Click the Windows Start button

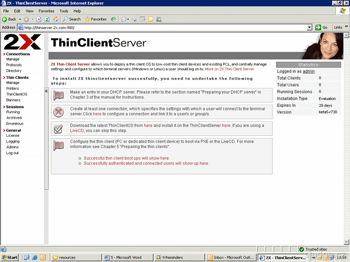tap(9, 258)
